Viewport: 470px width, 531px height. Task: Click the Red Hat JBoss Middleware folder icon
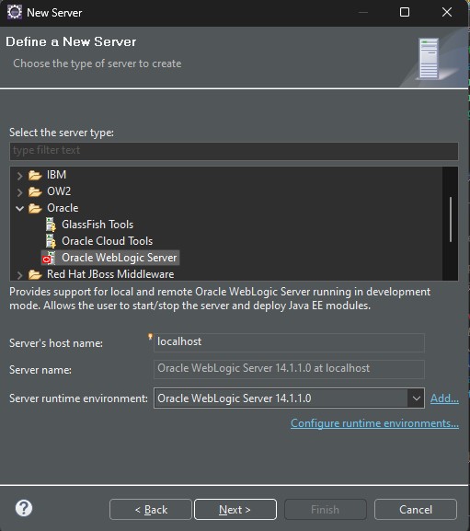pos(35,274)
